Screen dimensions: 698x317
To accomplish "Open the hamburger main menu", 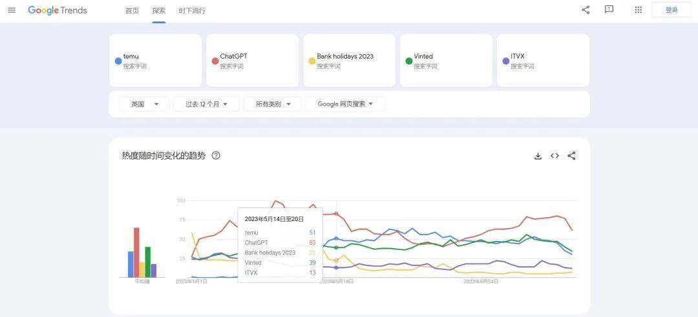I will [x=12, y=10].
